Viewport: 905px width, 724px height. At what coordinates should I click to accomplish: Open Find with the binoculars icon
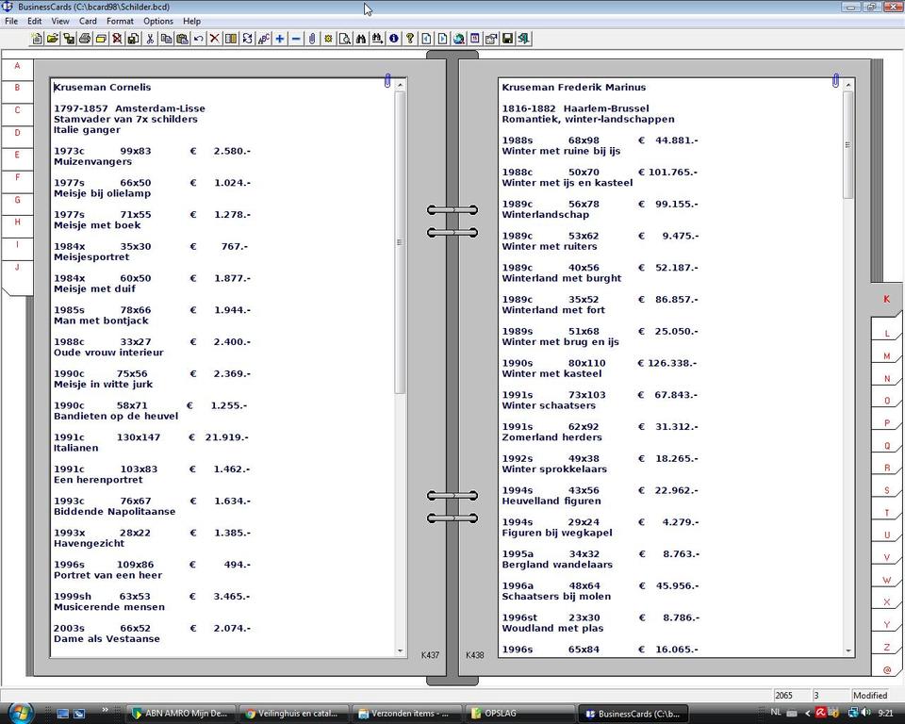(x=361, y=39)
